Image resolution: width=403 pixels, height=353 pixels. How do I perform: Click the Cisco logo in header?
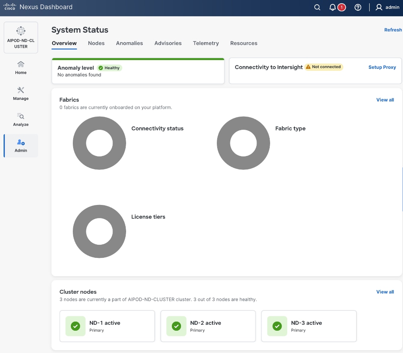pyautogui.click(x=10, y=7)
